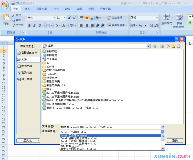193x160 pixels.
Task: Open the 学习 folder in file list
Action: click(47, 89)
